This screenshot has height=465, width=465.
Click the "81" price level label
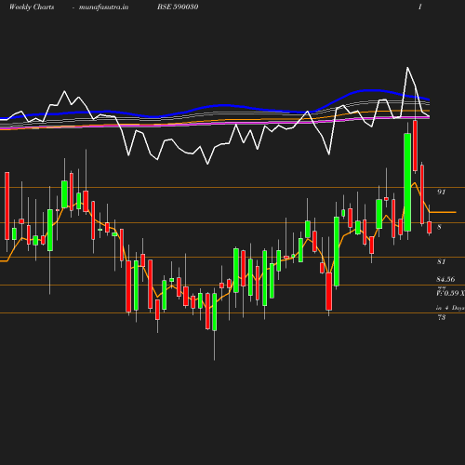[441, 262]
